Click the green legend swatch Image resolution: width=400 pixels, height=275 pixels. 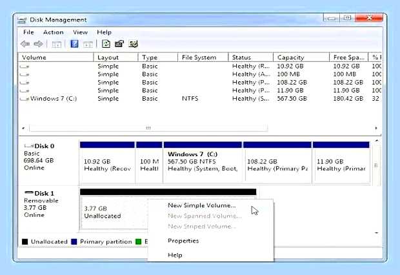[x=138, y=241]
